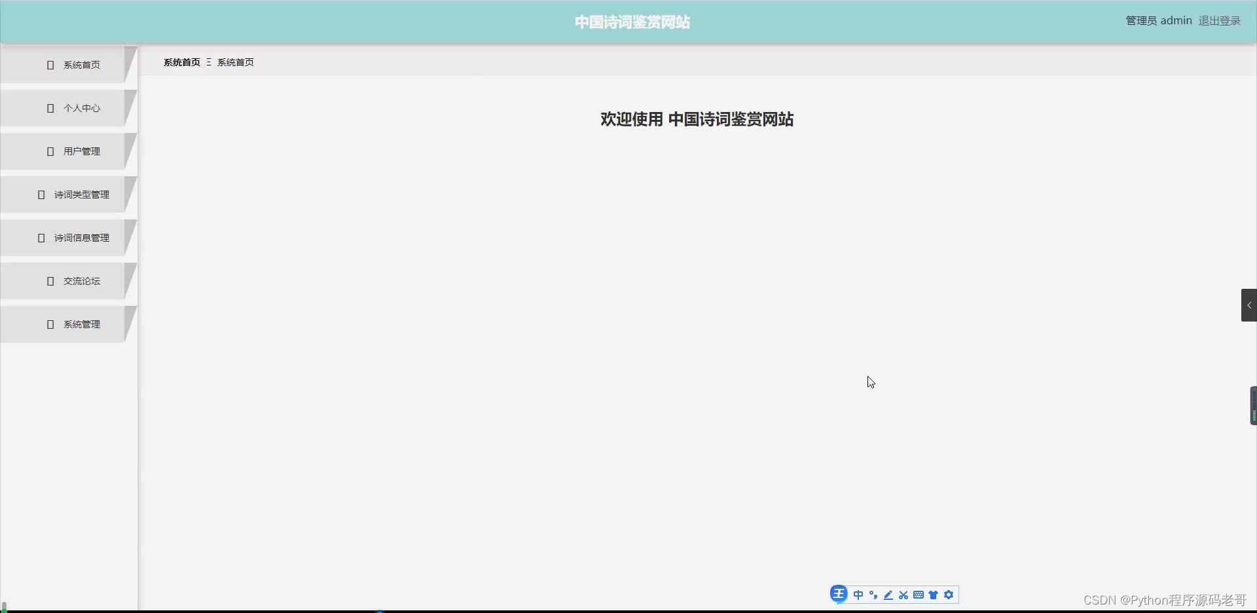Select the Sogou input method logo icon

click(x=839, y=595)
